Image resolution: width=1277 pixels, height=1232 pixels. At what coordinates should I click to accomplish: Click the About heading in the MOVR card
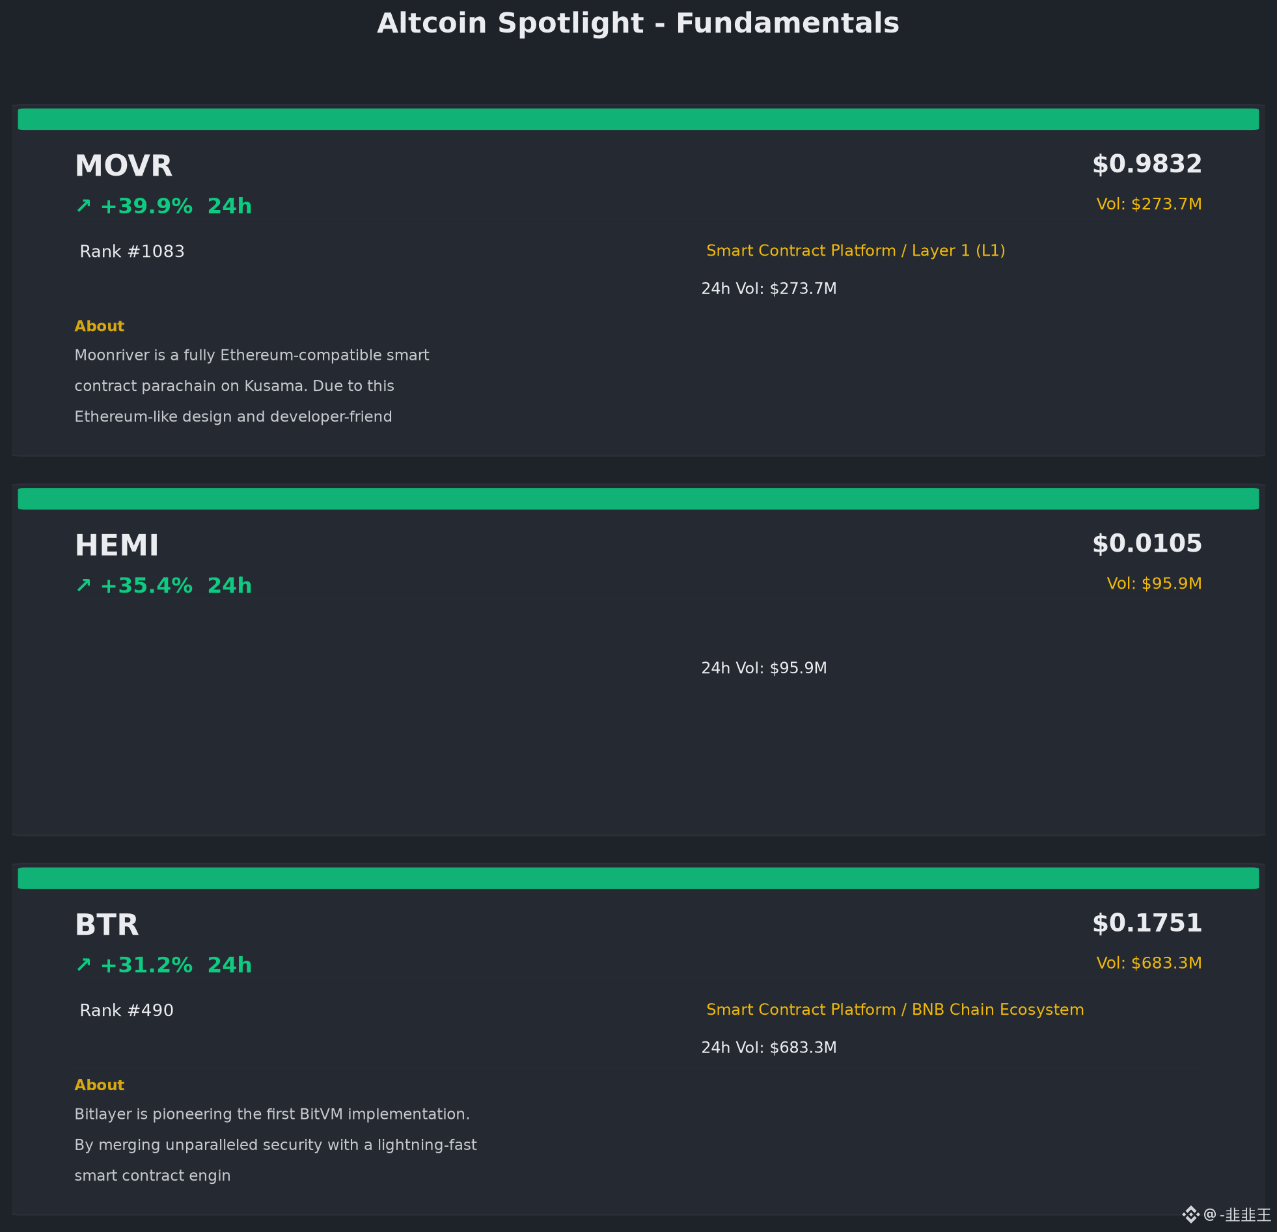(x=99, y=327)
